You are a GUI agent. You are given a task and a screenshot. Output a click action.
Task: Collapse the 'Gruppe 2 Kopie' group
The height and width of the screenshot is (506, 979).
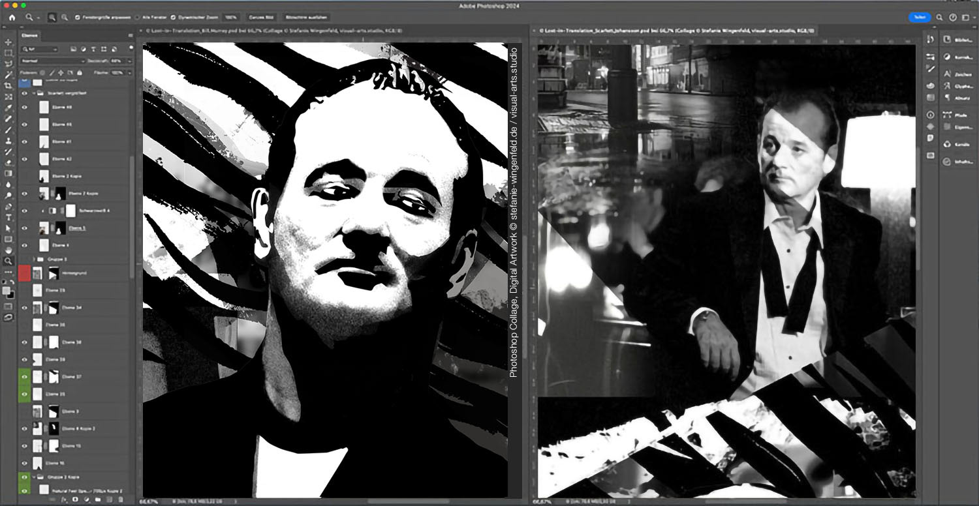[33, 477]
